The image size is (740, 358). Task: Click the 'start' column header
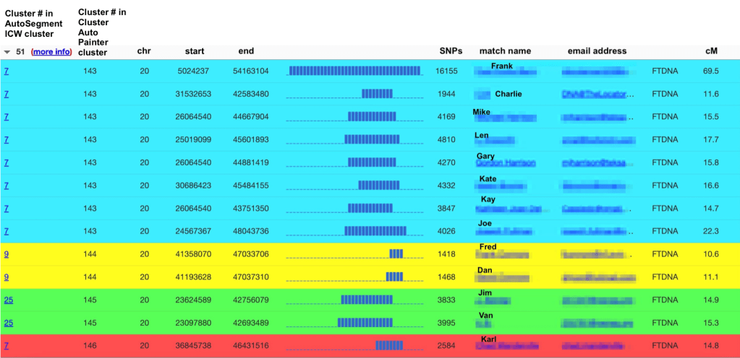194,51
